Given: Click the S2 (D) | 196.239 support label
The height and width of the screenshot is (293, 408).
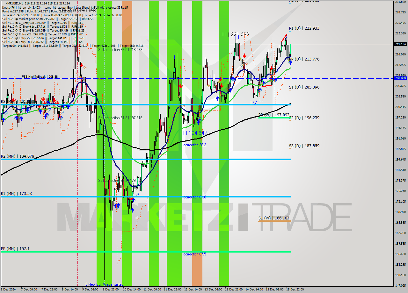Looking at the screenshot, I should coord(304,118).
